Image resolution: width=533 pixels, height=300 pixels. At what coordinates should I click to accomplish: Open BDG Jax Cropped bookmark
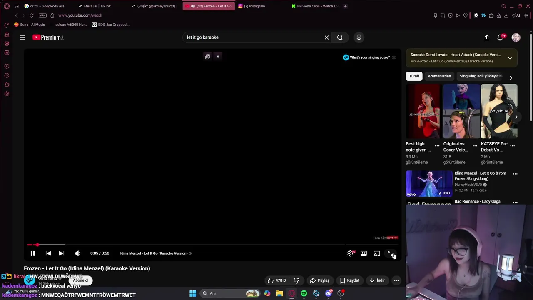coord(111,25)
